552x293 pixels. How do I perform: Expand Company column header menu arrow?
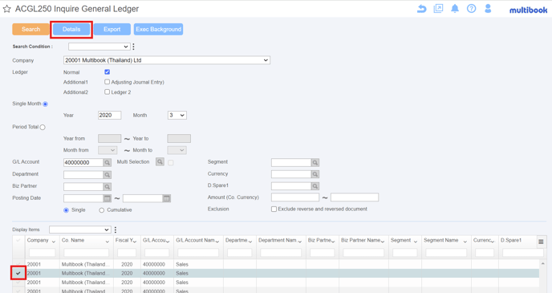click(54, 242)
